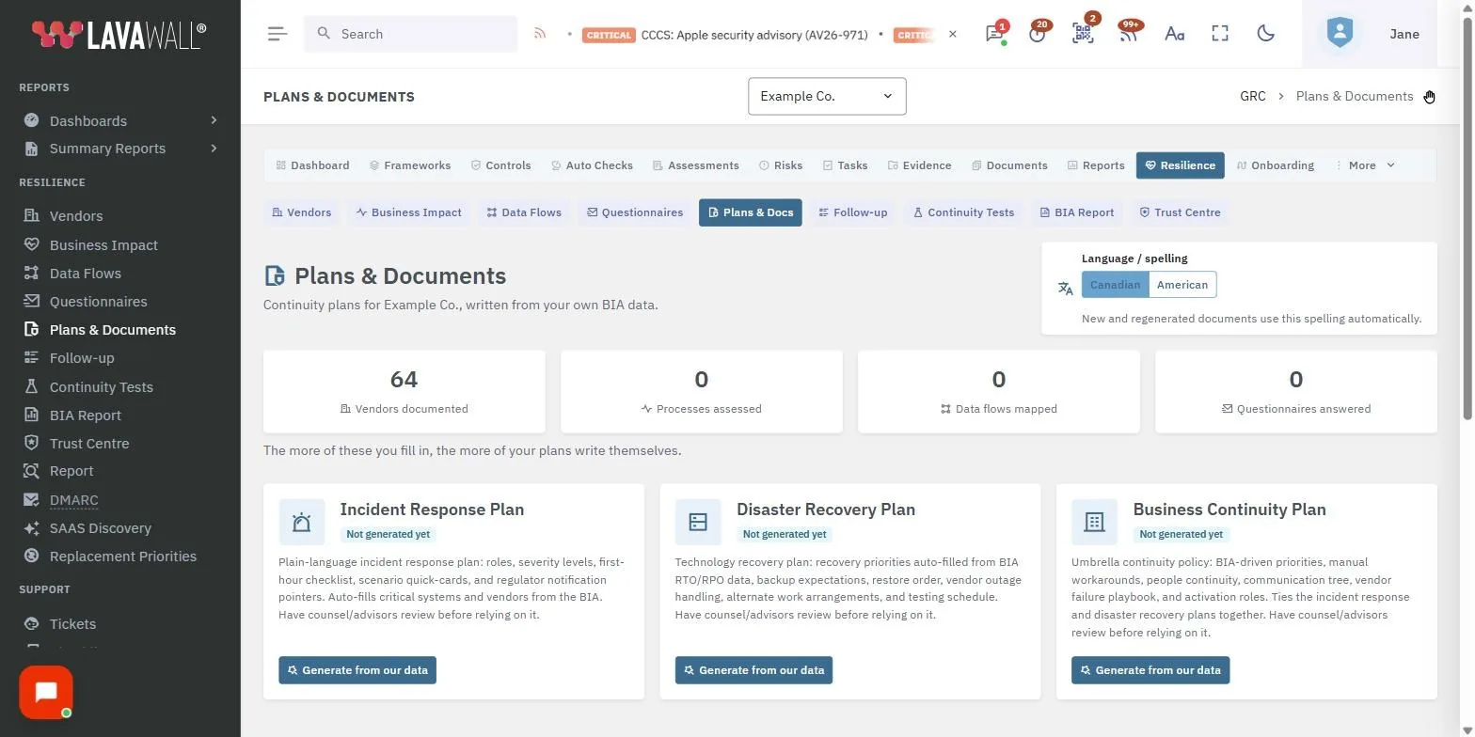
Task: Dismiss the critical advisory ticker
Action: 953,34
